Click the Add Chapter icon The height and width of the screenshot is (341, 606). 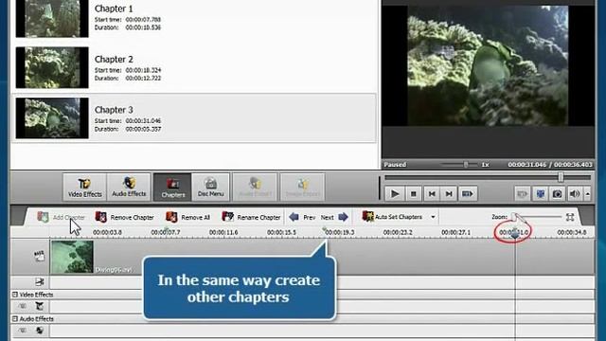click(x=43, y=217)
